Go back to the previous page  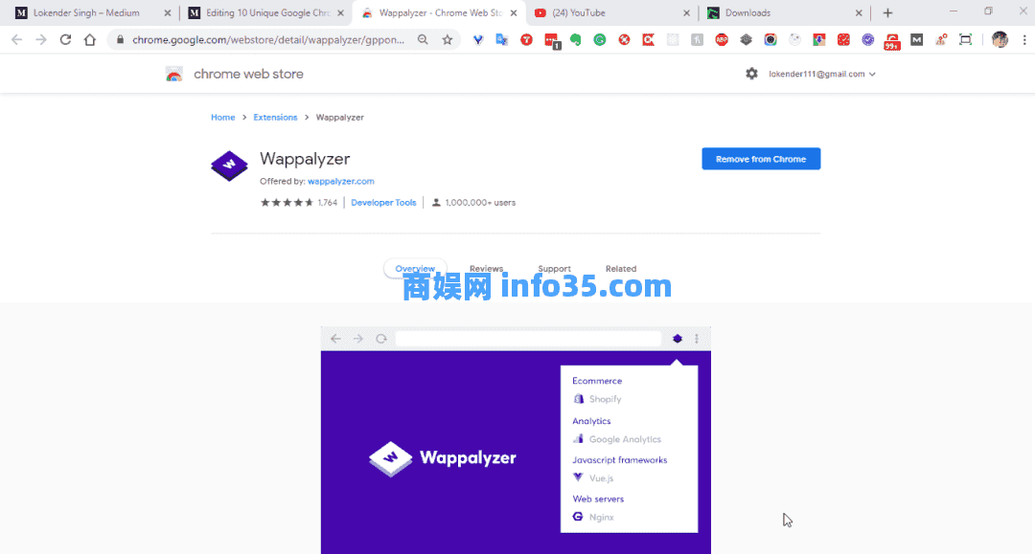click(x=16, y=39)
